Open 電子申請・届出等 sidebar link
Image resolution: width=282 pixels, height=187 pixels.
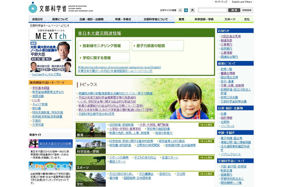231,138
